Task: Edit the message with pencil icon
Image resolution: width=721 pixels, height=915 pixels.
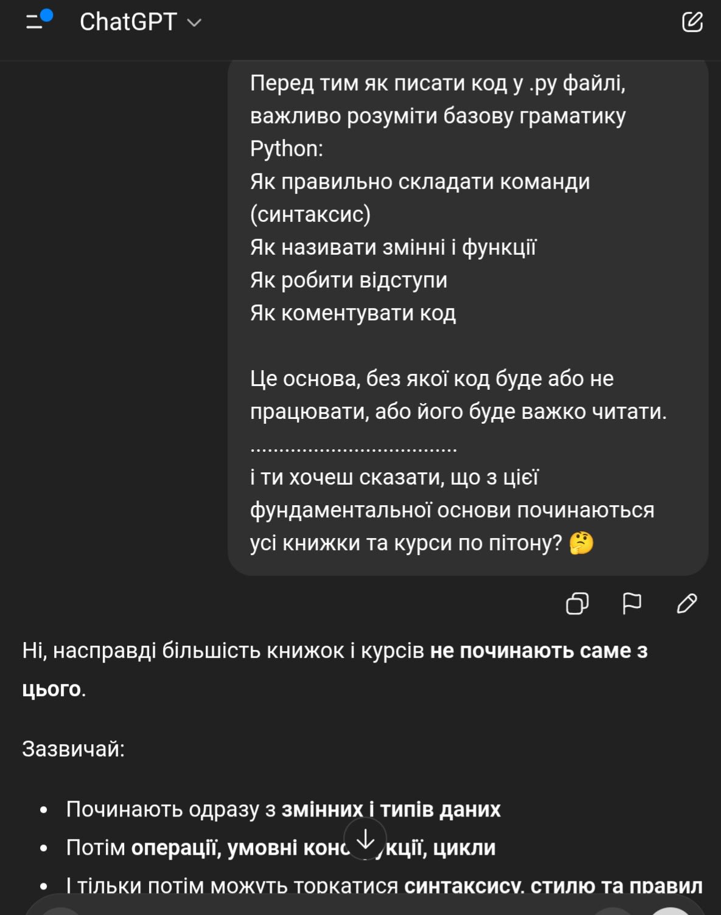Action: 686,604
